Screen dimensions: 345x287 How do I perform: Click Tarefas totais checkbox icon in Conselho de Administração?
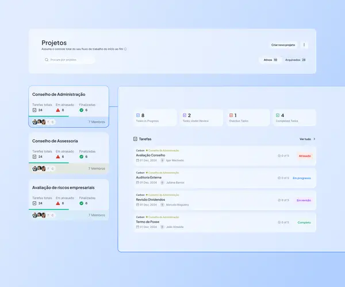pos(34,110)
